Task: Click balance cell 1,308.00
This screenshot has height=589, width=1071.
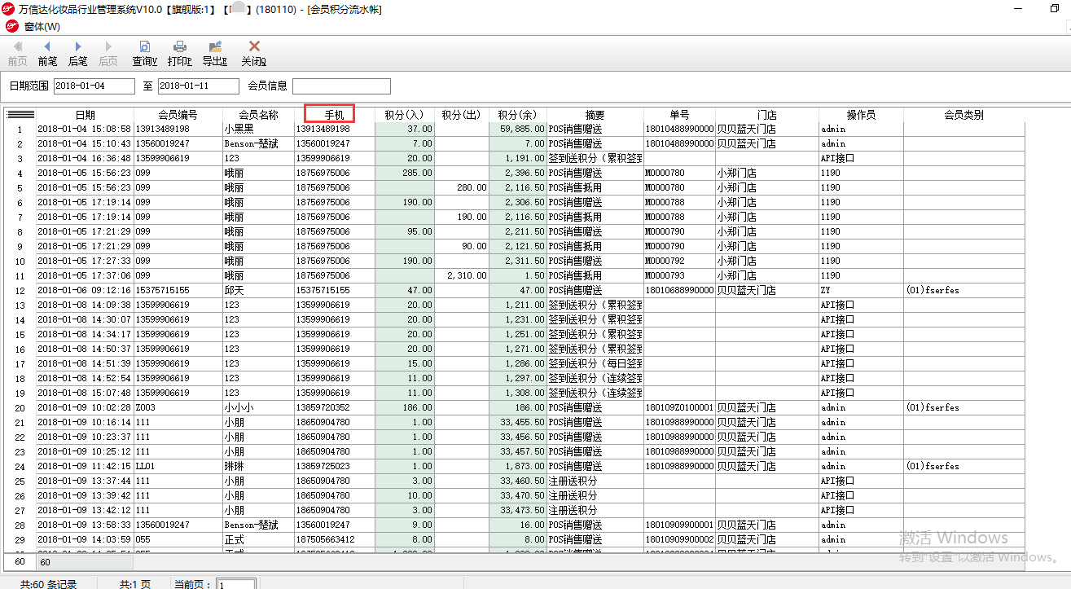Action: (518, 393)
